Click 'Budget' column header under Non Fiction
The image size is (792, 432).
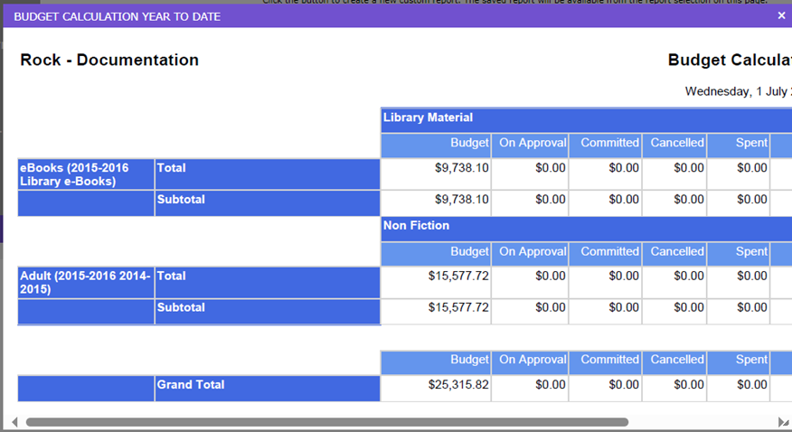click(x=436, y=254)
